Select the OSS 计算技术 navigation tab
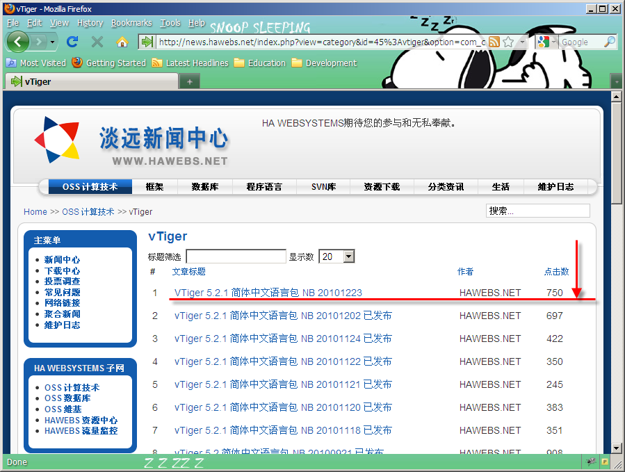 coord(90,186)
